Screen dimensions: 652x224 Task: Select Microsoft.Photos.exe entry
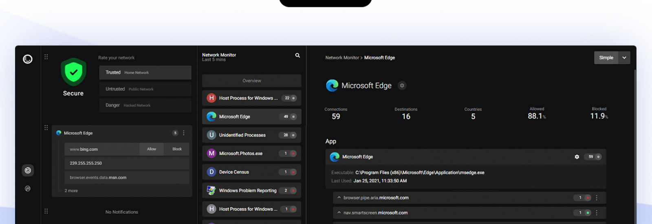tap(252, 154)
